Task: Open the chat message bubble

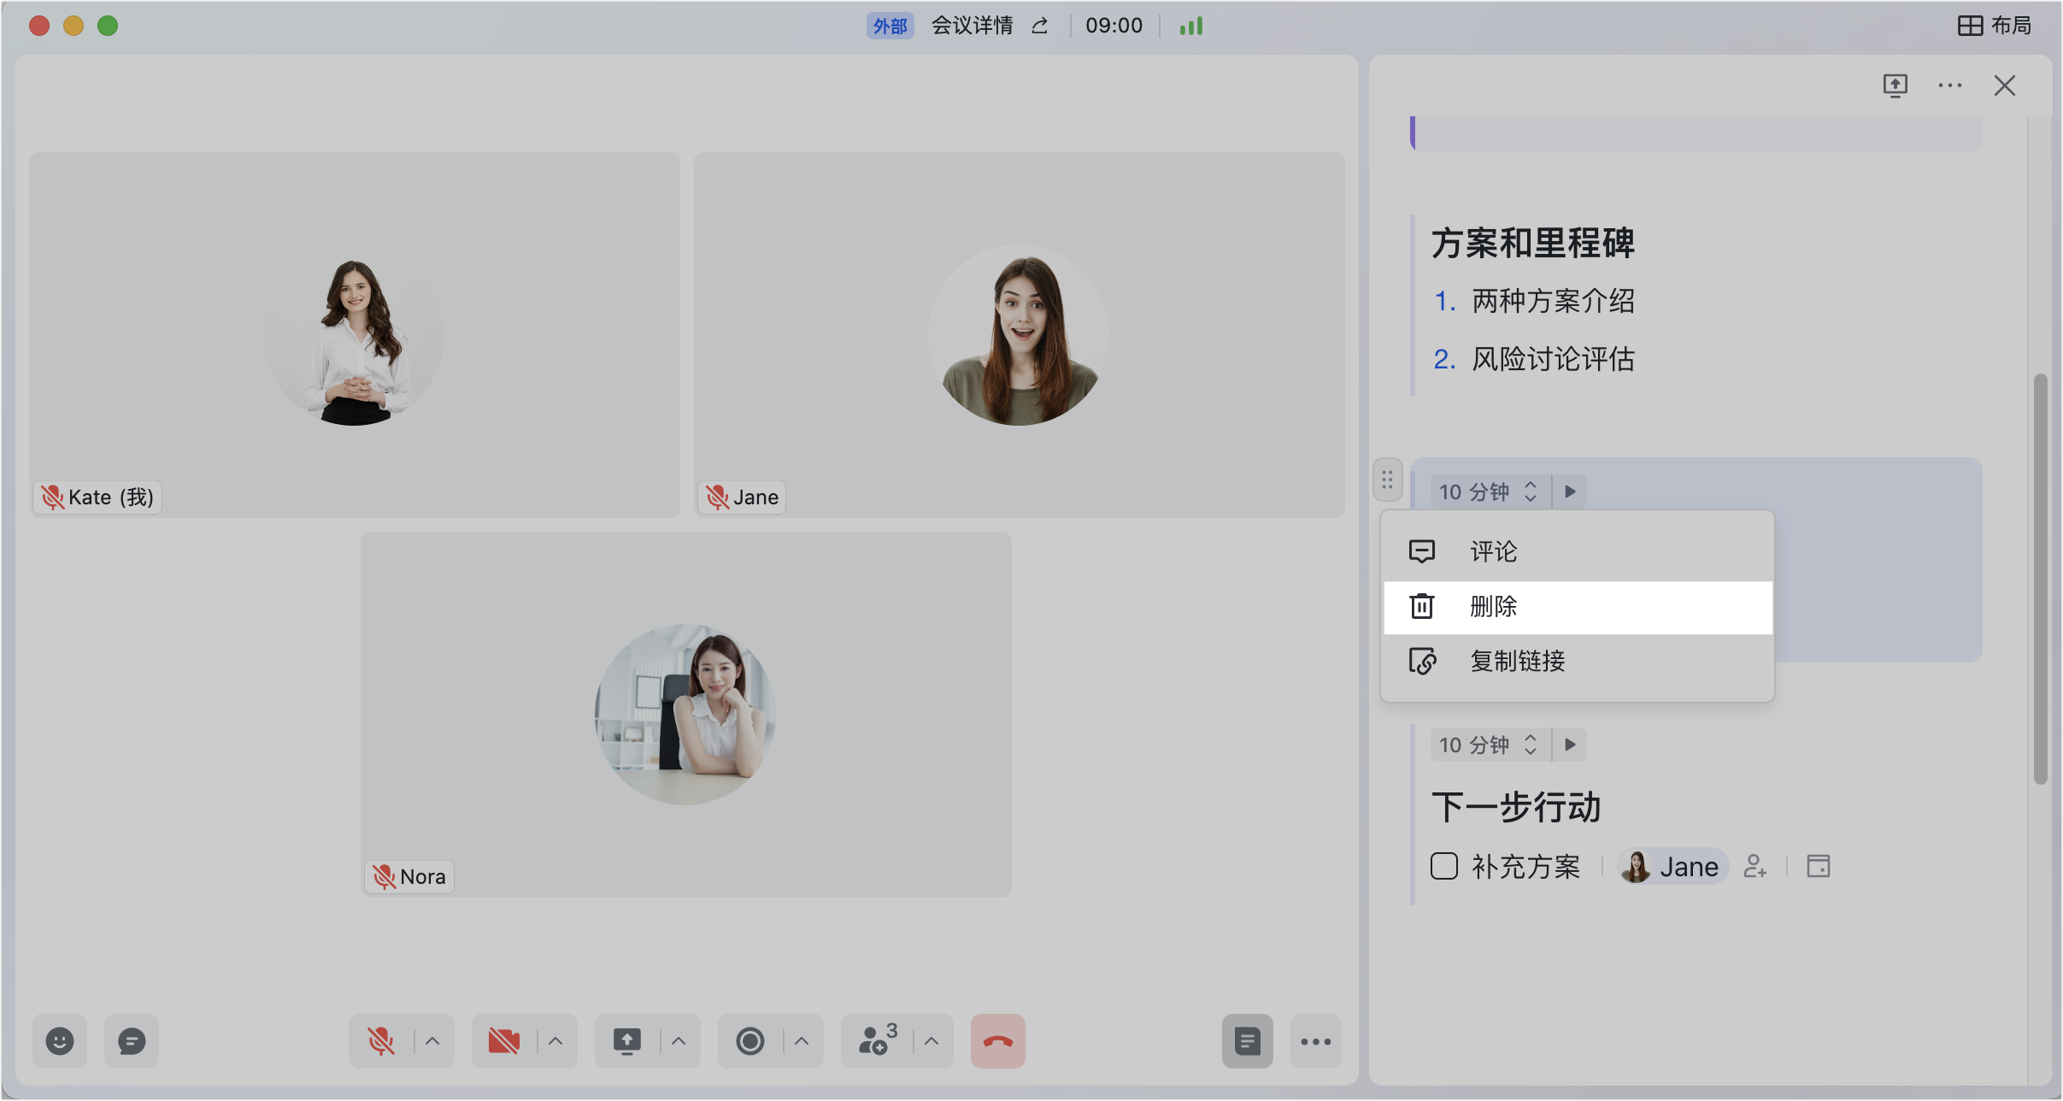Action: [132, 1041]
